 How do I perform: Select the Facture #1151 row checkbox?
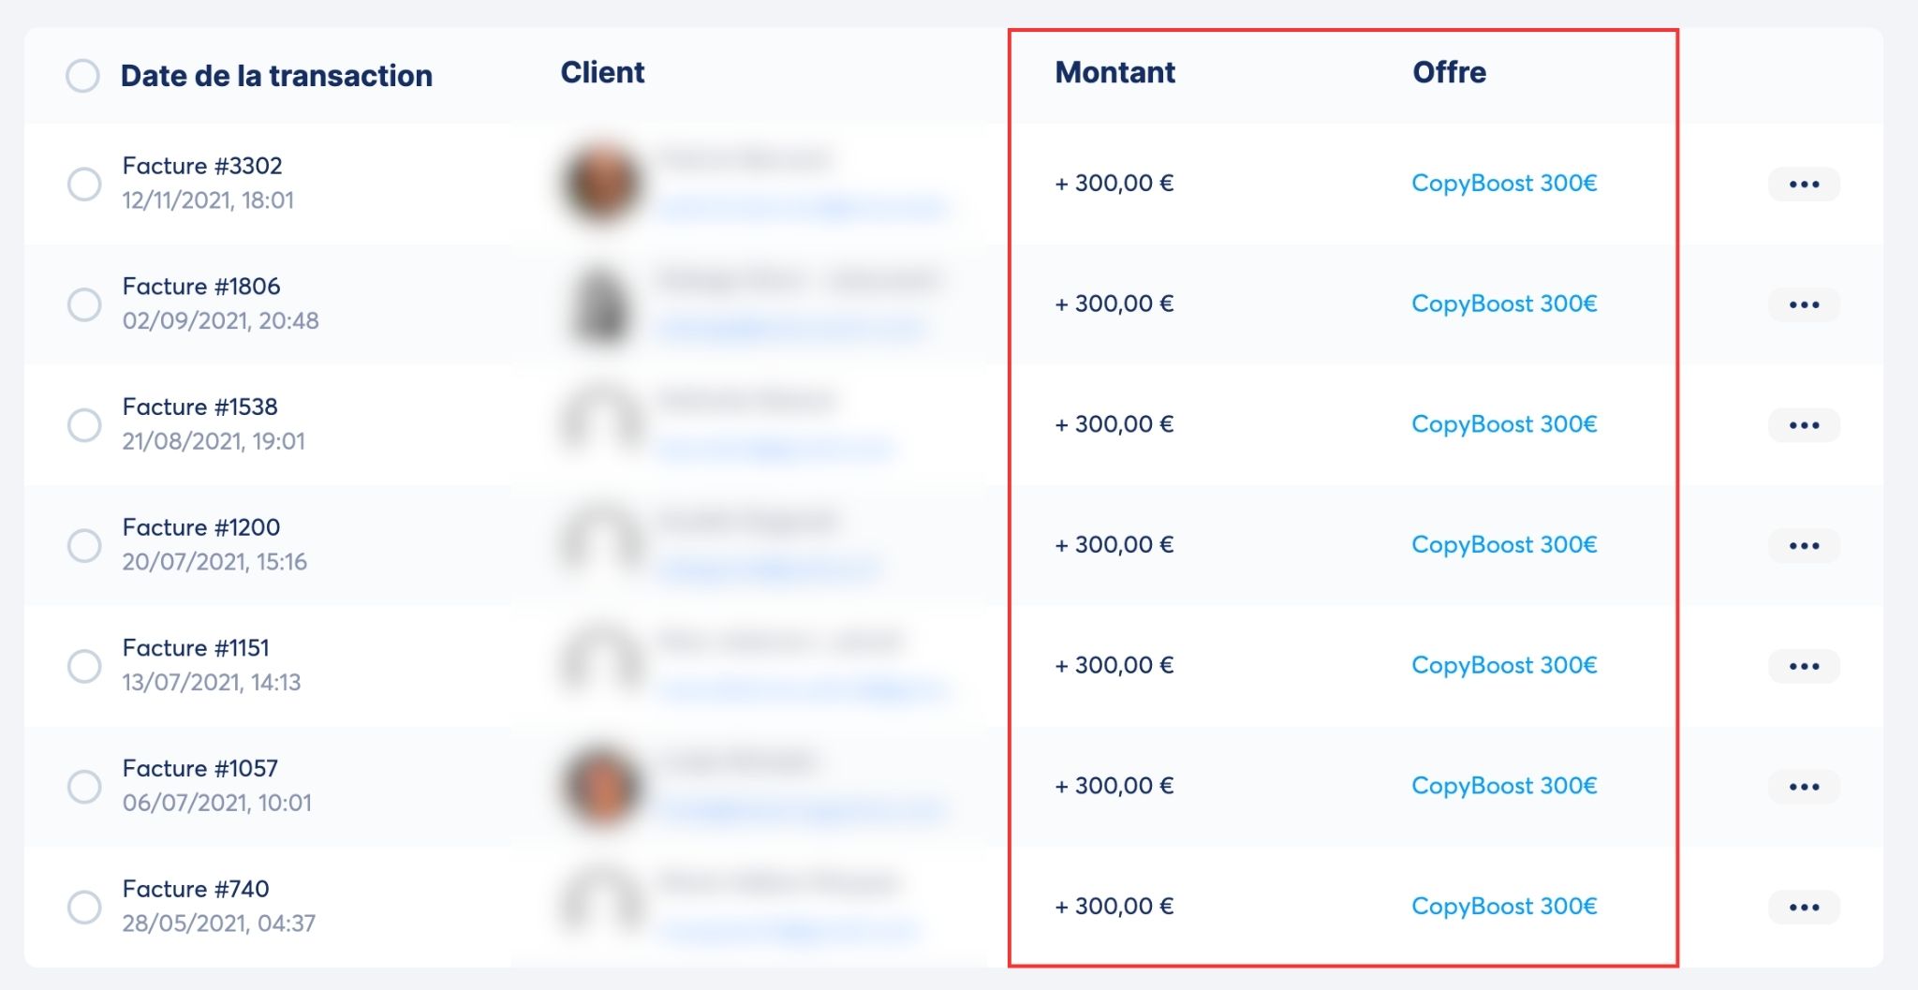84,666
